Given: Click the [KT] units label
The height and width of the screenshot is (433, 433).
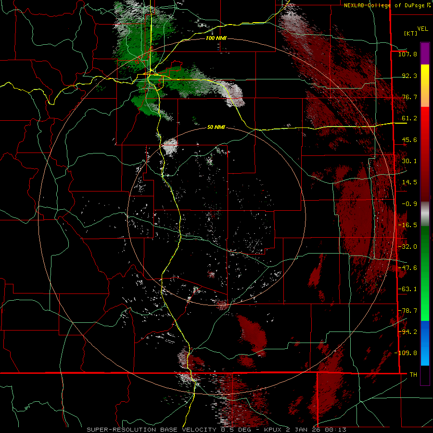Looking at the screenshot, I should coord(410,33).
